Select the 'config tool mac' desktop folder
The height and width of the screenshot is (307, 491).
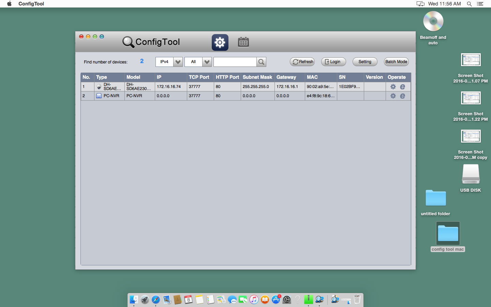point(448,237)
